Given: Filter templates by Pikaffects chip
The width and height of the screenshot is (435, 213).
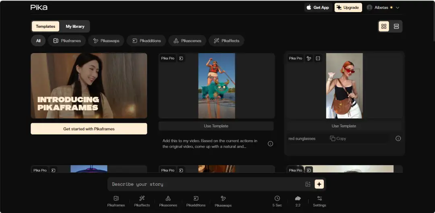Looking at the screenshot, I should click(226, 41).
